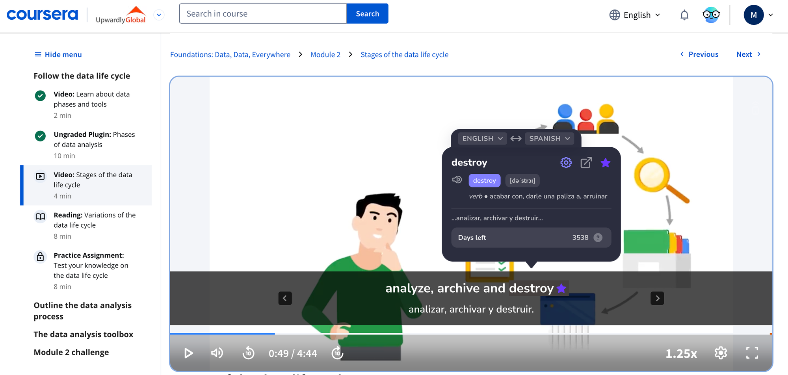Screen dimensions: 788x375
Task: Mute the video volume
Action: [217, 353]
